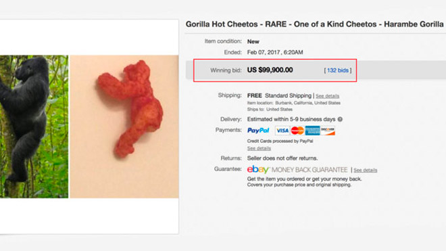Image resolution: width=446 pixels, height=251 pixels.
Task: Click See details next to Standard Shipping
Action: (327, 96)
